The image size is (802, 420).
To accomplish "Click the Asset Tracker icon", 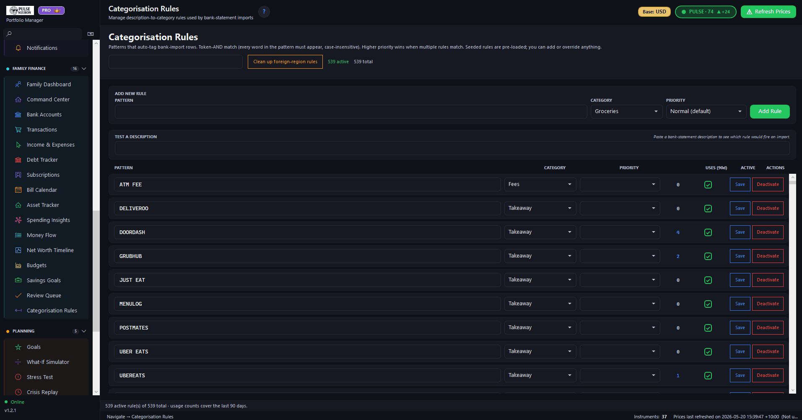I will (x=18, y=205).
